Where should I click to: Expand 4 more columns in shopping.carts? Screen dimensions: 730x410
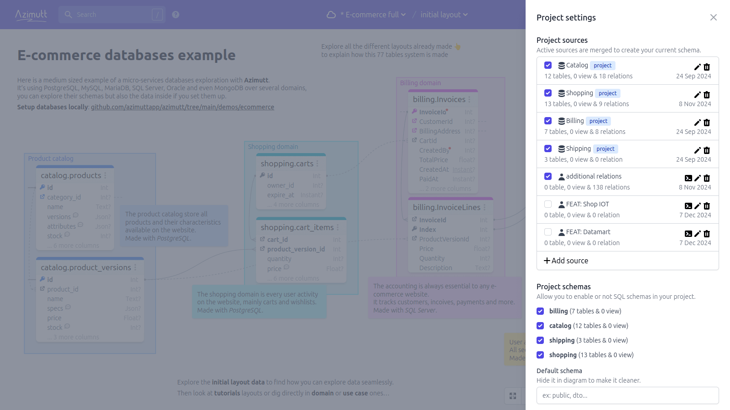pos(293,205)
